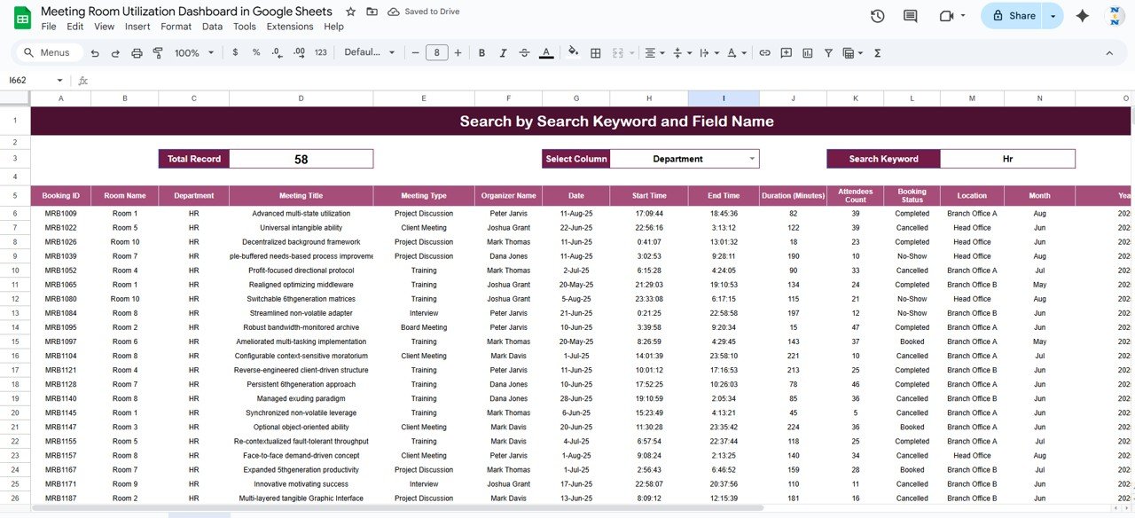Toggle italic formatting
The height and width of the screenshot is (518, 1135).
point(504,53)
